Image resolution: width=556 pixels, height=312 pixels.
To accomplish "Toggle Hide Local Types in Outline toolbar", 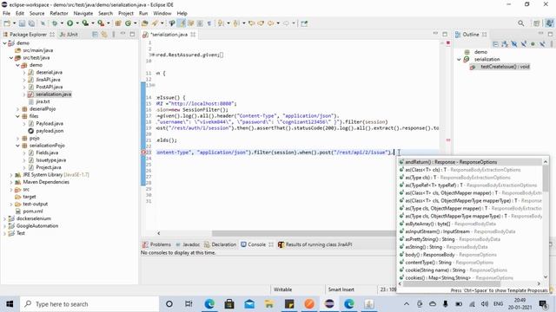I will click(542, 44).
